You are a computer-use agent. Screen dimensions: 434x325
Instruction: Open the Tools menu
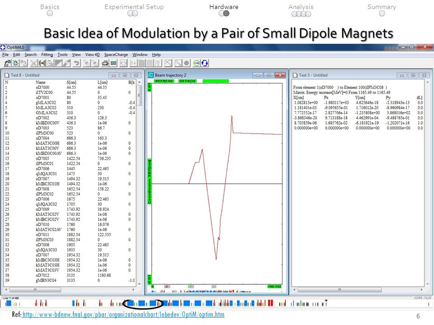(62, 55)
